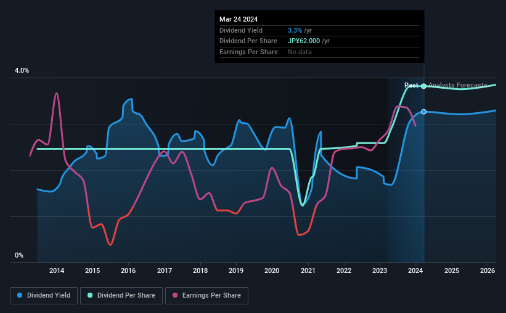Click the 2015 x-axis label
506x313 pixels.
pyautogui.click(x=92, y=270)
